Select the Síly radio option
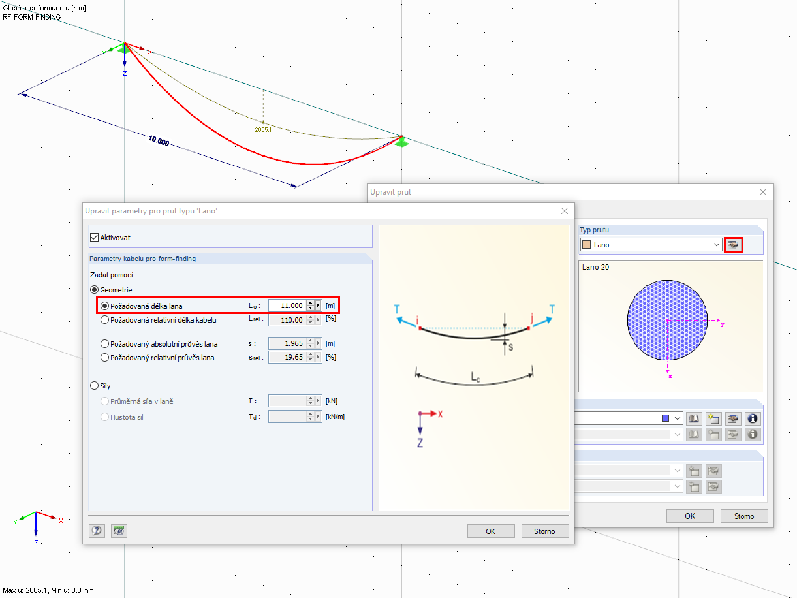 (x=94, y=386)
